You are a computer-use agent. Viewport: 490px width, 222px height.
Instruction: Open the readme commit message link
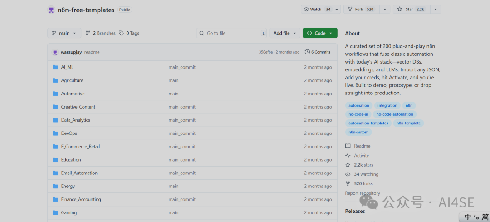pos(92,52)
